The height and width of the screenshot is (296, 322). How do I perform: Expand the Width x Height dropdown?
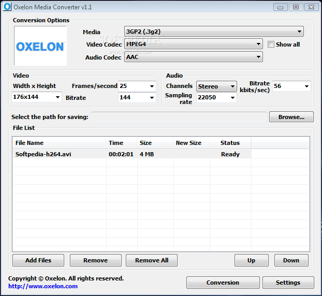pyautogui.click(x=37, y=97)
